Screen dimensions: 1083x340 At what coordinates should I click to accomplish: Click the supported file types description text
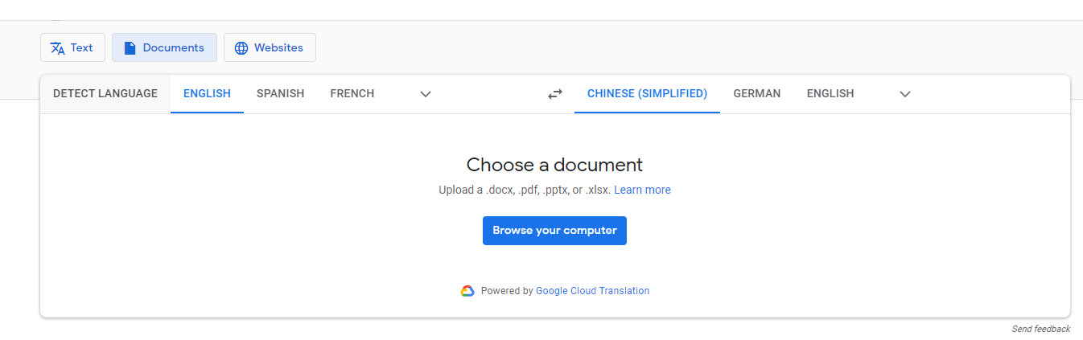tap(525, 190)
